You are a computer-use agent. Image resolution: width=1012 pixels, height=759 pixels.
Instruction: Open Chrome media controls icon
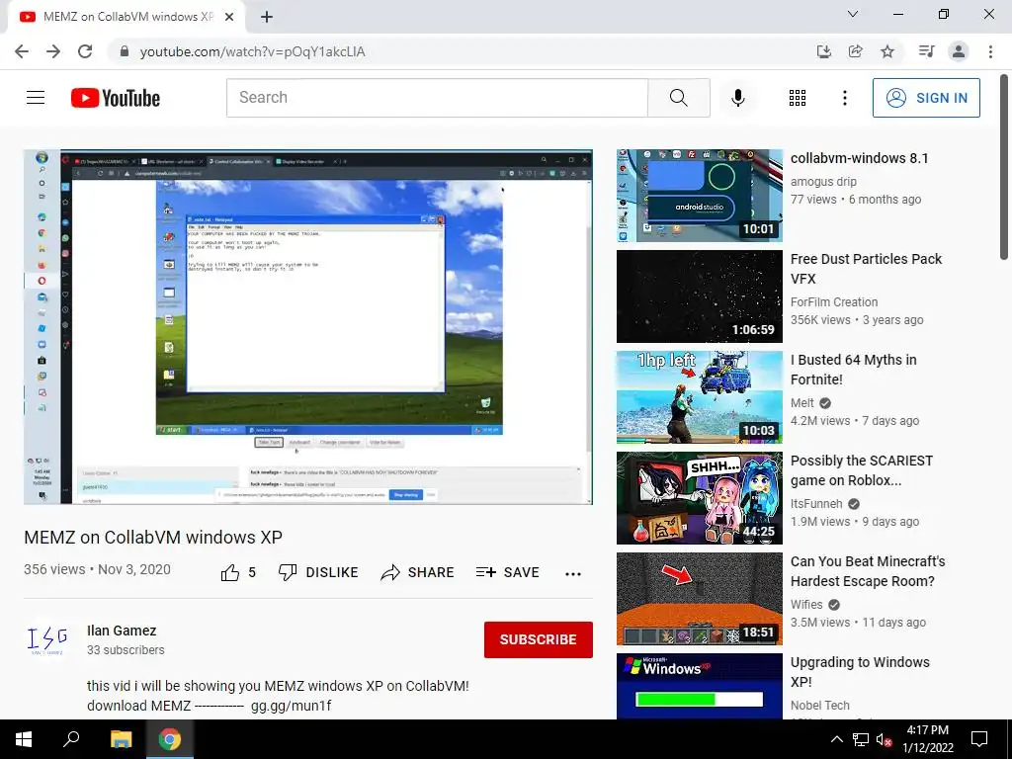click(x=926, y=51)
